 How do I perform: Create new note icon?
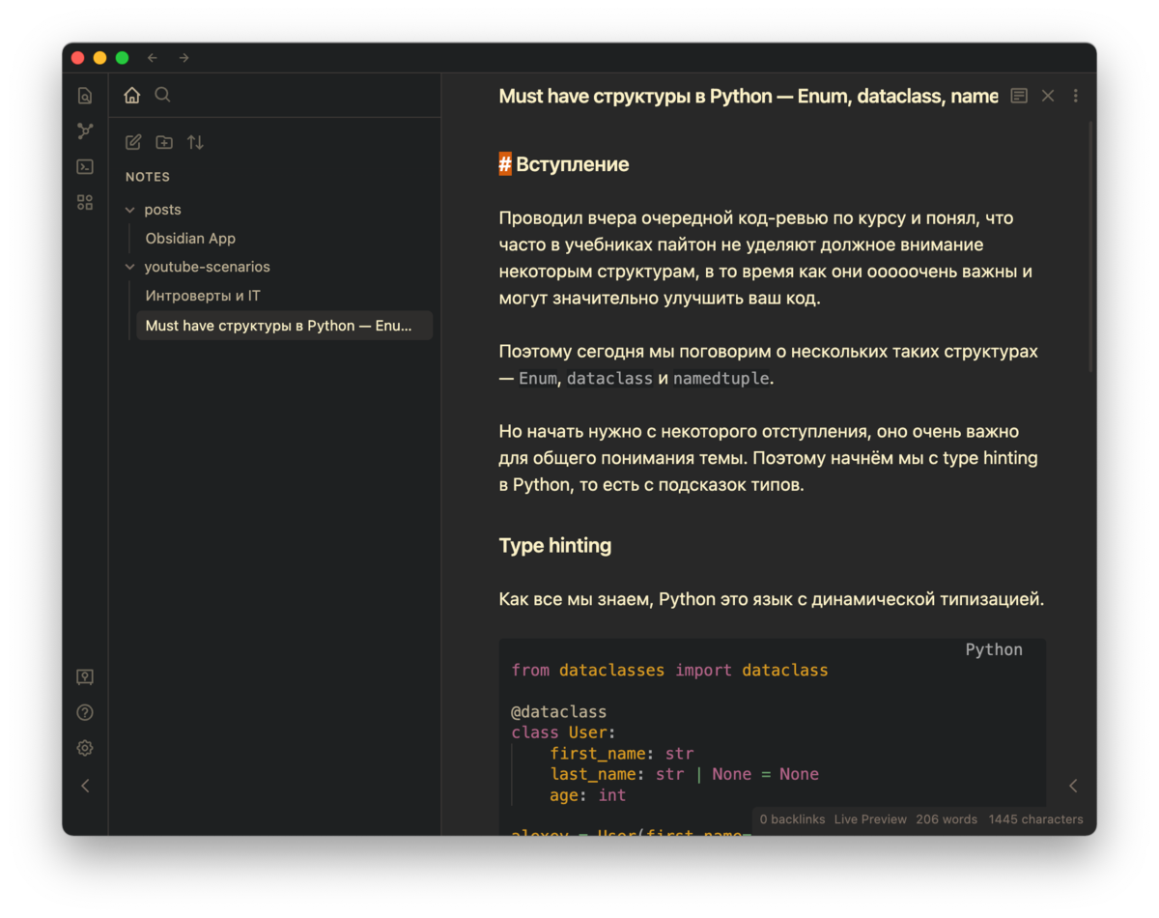click(133, 142)
